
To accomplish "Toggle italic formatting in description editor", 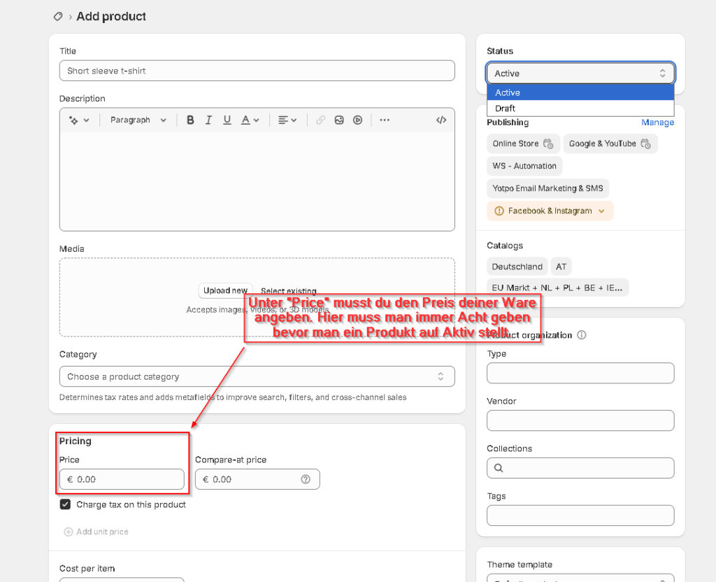I will 208,120.
